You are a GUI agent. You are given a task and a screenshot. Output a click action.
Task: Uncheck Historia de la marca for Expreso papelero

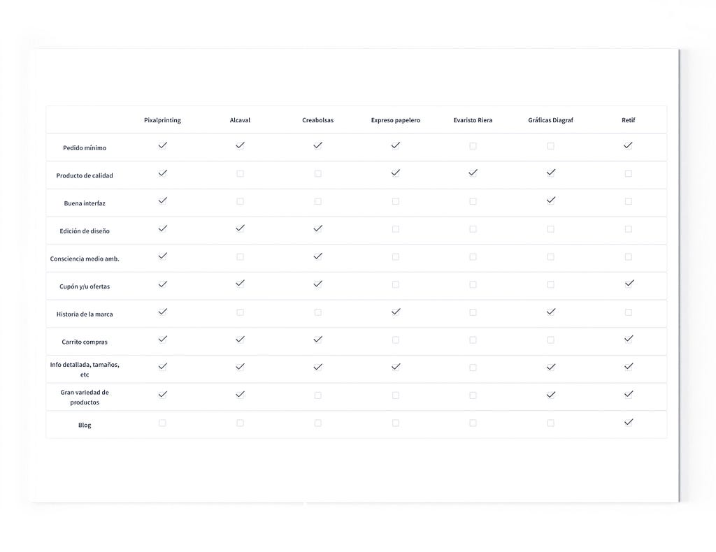[x=396, y=312]
